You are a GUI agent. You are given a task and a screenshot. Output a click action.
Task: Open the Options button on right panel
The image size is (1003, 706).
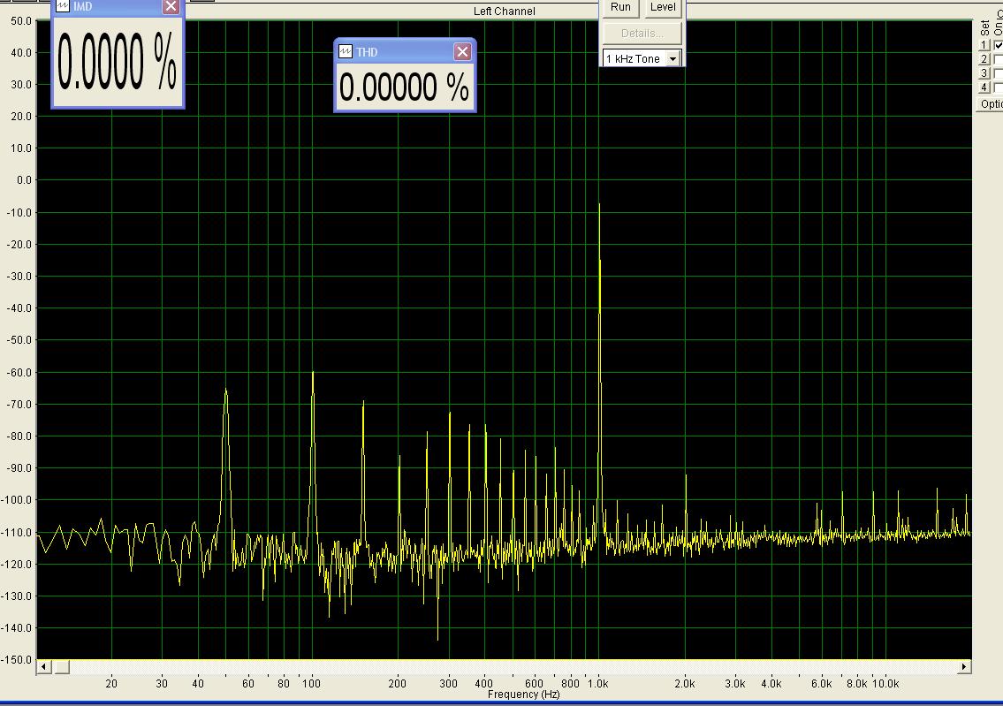click(x=990, y=104)
